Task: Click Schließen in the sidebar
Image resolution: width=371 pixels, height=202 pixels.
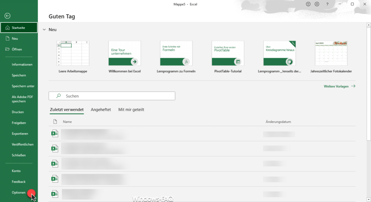Action: pyautogui.click(x=19, y=155)
